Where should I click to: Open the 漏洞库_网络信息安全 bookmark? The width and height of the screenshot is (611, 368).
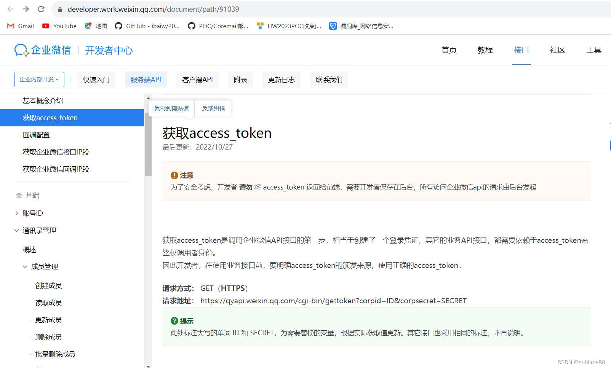[x=361, y=26]
